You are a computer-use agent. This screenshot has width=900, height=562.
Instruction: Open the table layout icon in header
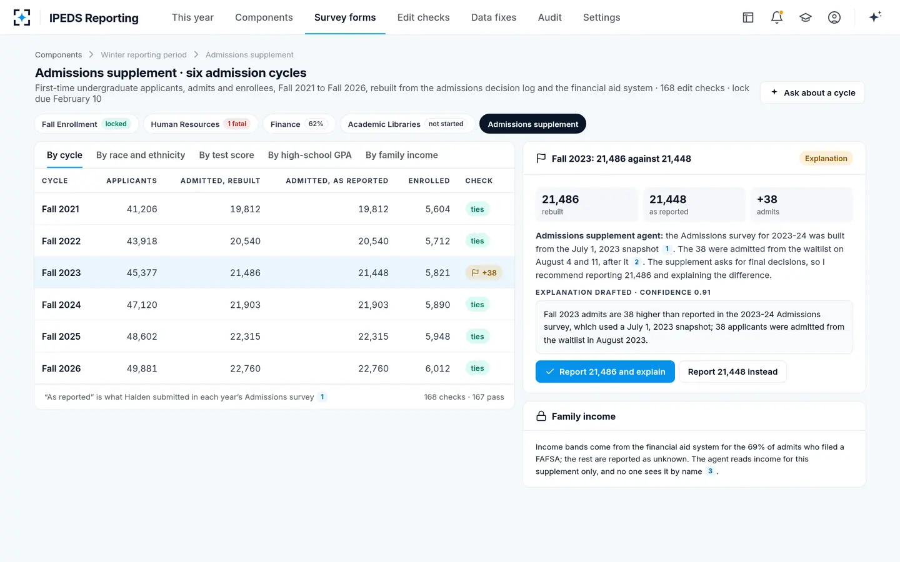pos(748,17)
